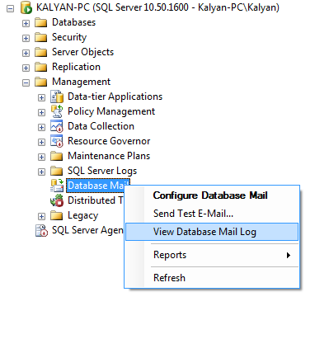The width and height of the screenshot is (315, 339).
Task: Click the Resource Governor icon
Action: point(57,141)
